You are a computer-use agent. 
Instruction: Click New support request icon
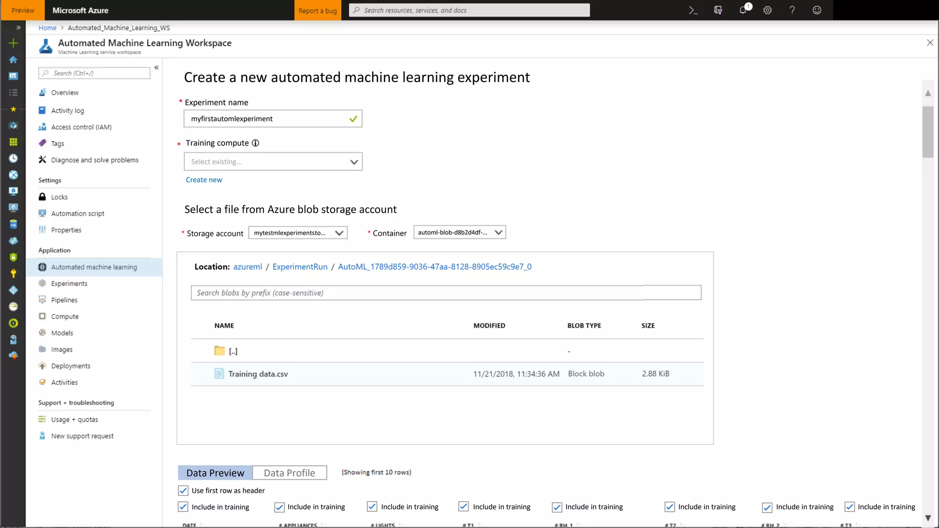[x=42, y=436]
